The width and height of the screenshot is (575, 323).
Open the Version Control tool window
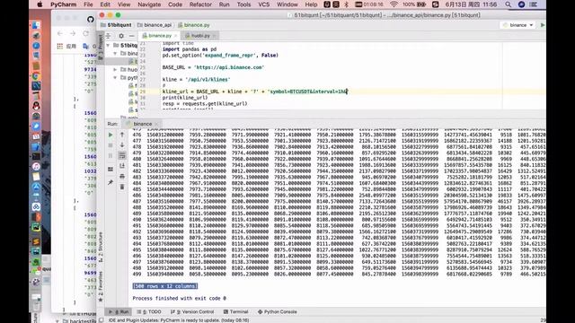(192, 311)
